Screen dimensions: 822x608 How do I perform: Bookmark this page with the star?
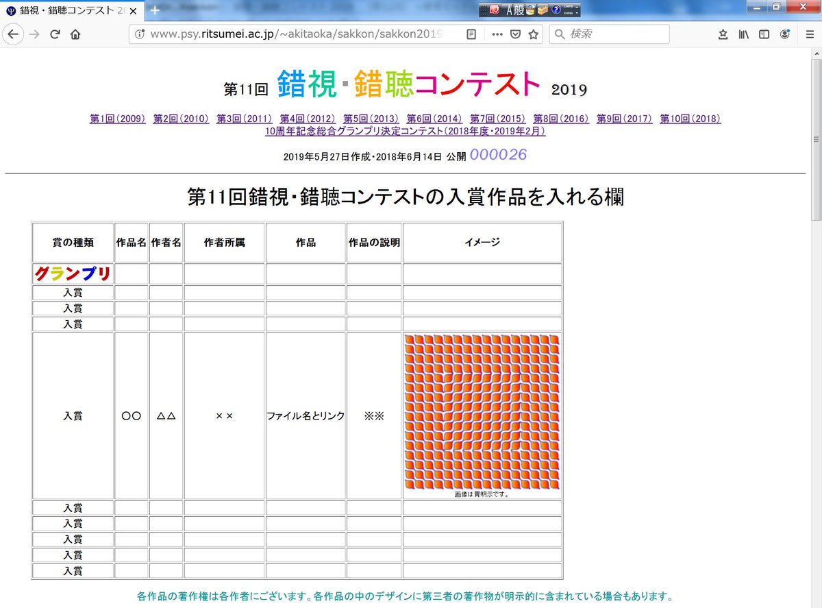pos(533,34)
